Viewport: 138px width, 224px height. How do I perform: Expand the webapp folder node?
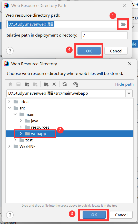point(21,133)
